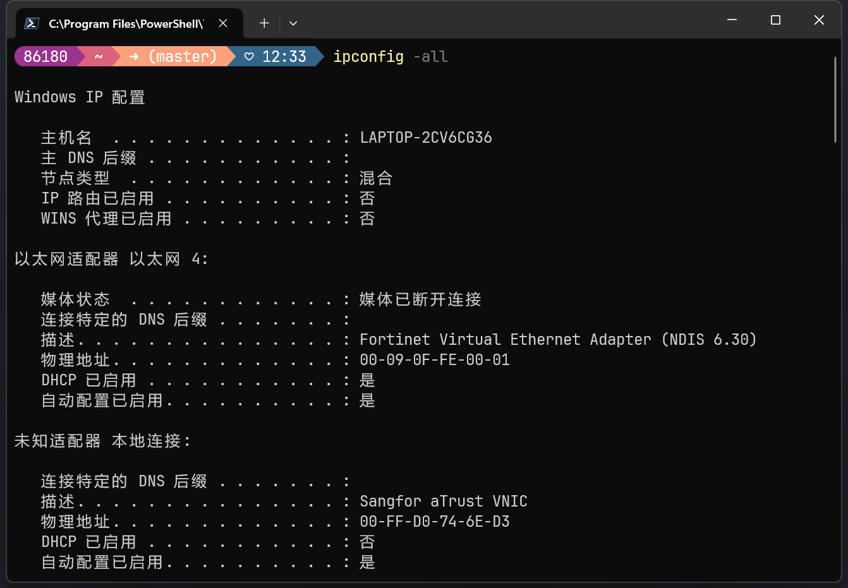Click the PowerShell icon in the tab

point(32,23)
